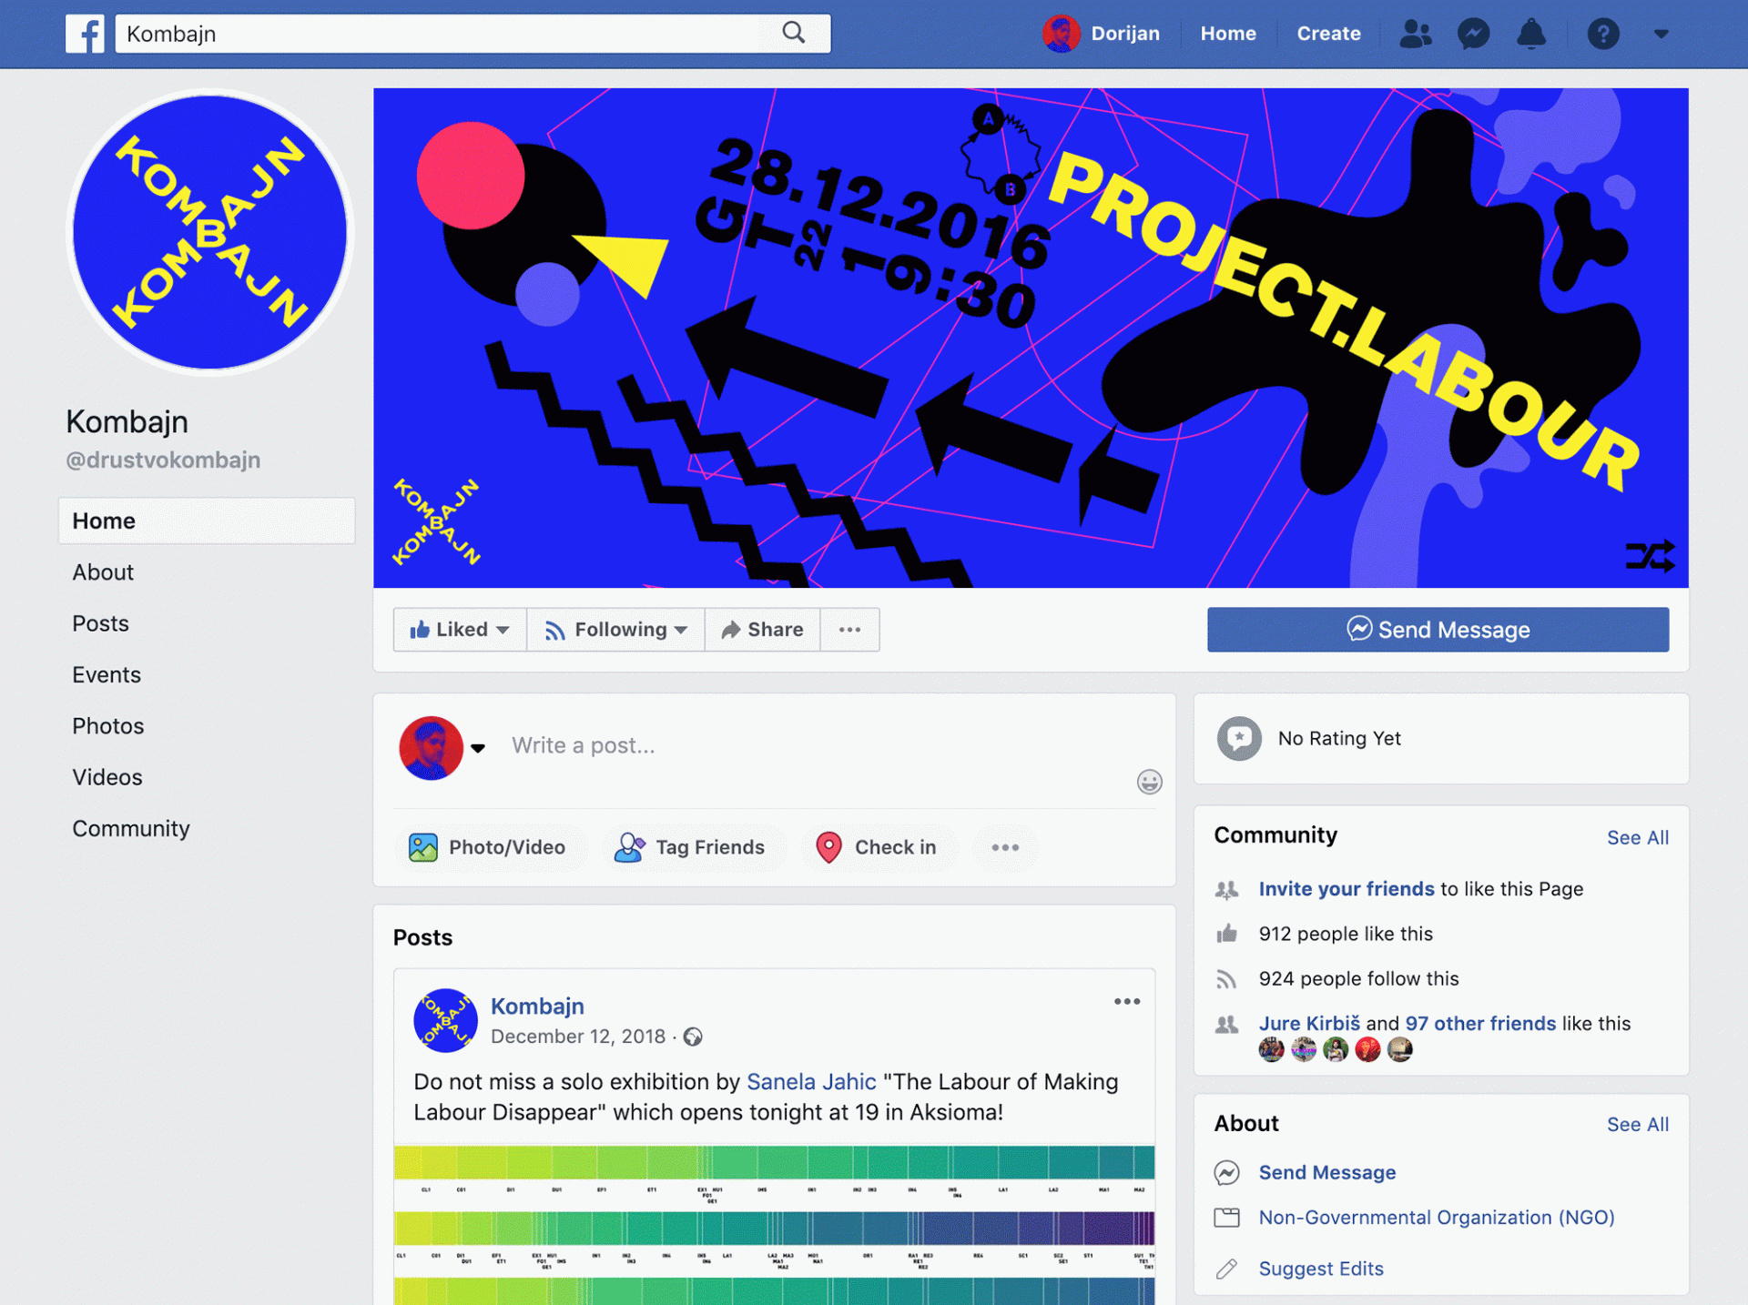Click the search magnifier icon

coord(793,33)
